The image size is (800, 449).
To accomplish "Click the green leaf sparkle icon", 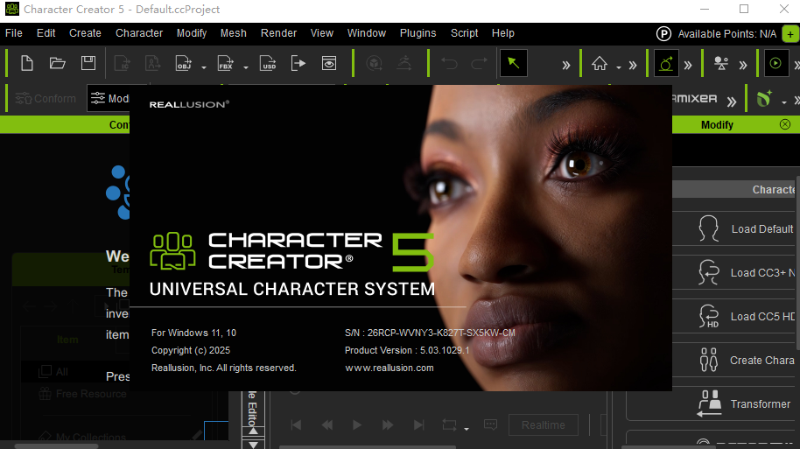I will [x=764, y=99].
